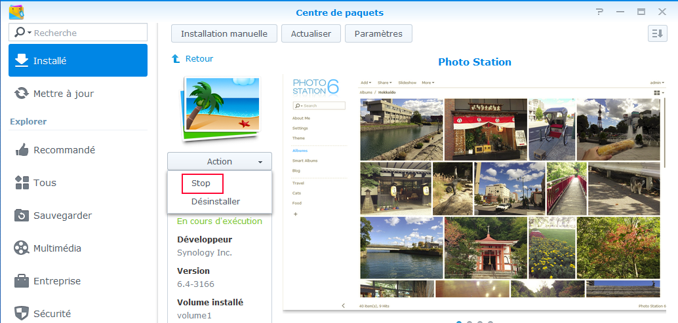678x323 pixels.
Task: Open the search magnifier dropdown
Action: 21,33
